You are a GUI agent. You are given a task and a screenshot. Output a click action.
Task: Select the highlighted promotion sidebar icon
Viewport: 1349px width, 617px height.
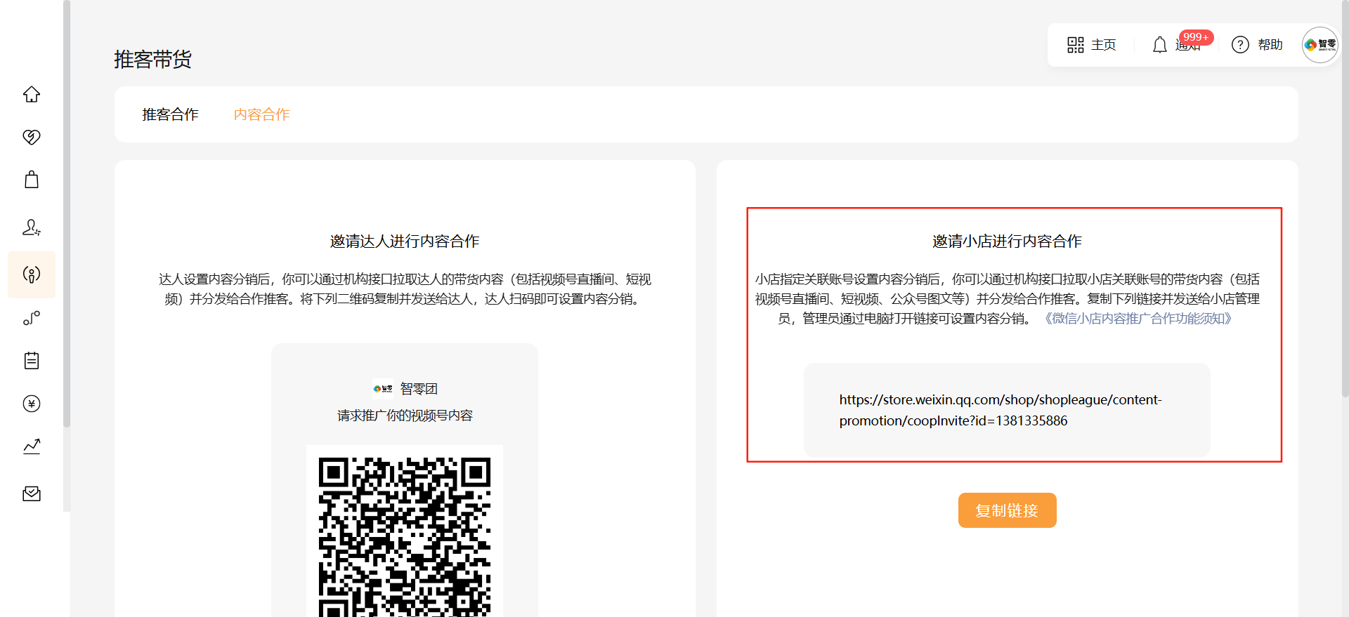(32, 274)
